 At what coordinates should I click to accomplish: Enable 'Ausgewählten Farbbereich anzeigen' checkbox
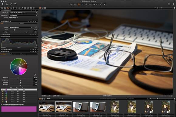2,105
